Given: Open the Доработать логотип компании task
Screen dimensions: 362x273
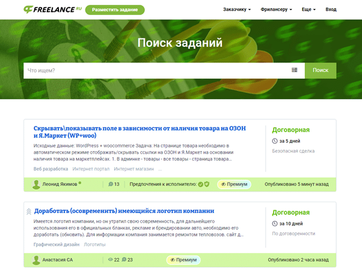Looking at the screenshot, I should 124,211.
